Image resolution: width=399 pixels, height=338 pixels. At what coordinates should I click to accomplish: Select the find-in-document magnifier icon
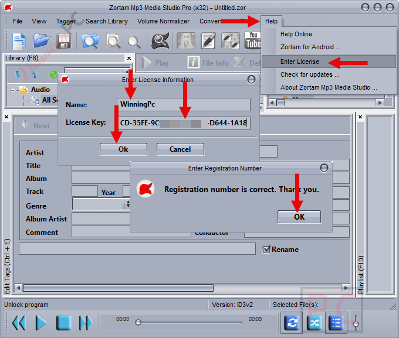point(113,40)
